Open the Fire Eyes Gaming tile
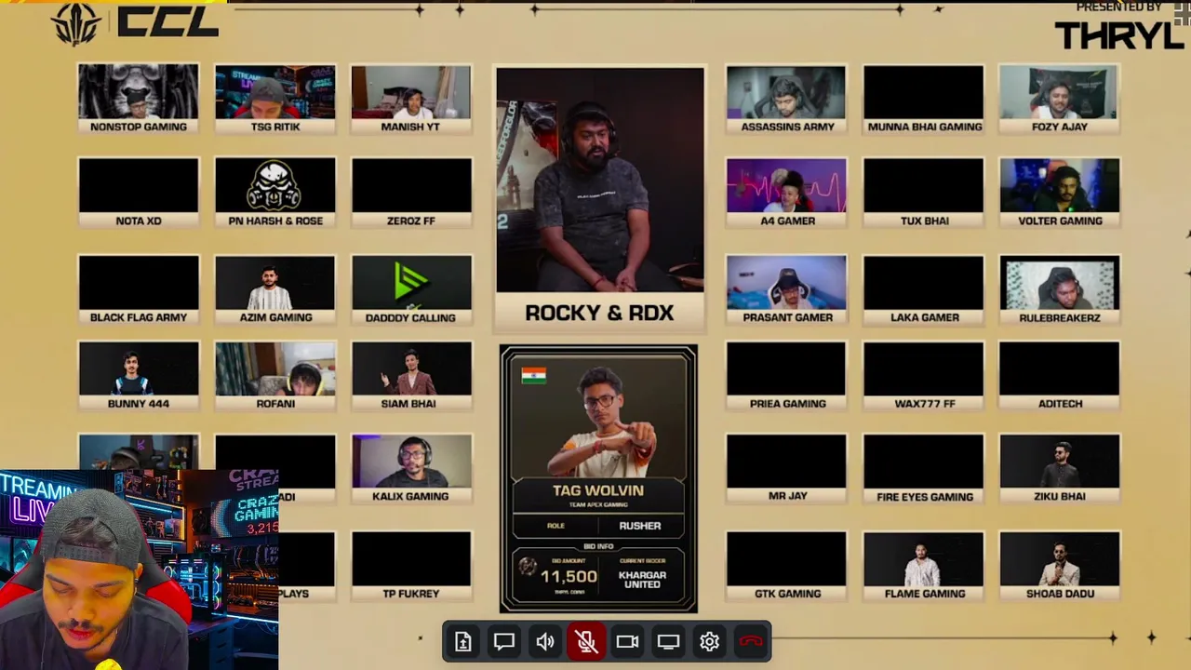Screen dimensions: 1191x670 pyautogui.click(x=923, y=469)
